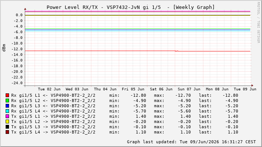262x147 pixels.
Task: Click the Fri 05 Jun axis label
Action: (x=133, y=89)
